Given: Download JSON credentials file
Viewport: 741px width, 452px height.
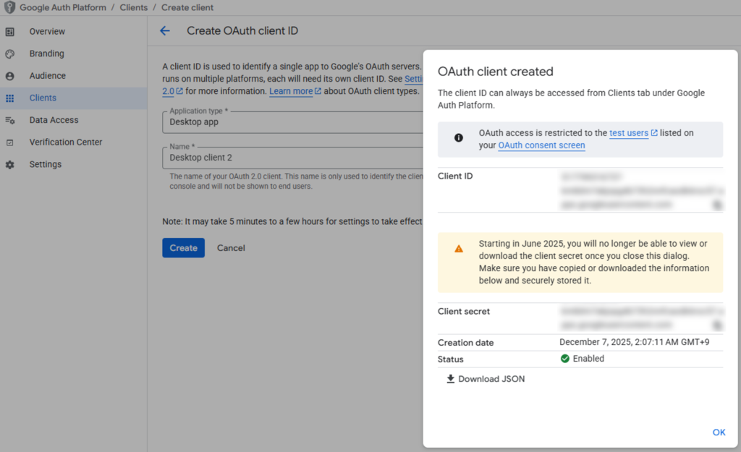Looking at the screenshot, I should coord(485,379).
